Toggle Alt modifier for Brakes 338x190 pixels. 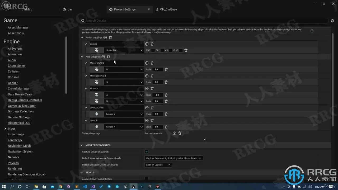click(x=171, y=50)
